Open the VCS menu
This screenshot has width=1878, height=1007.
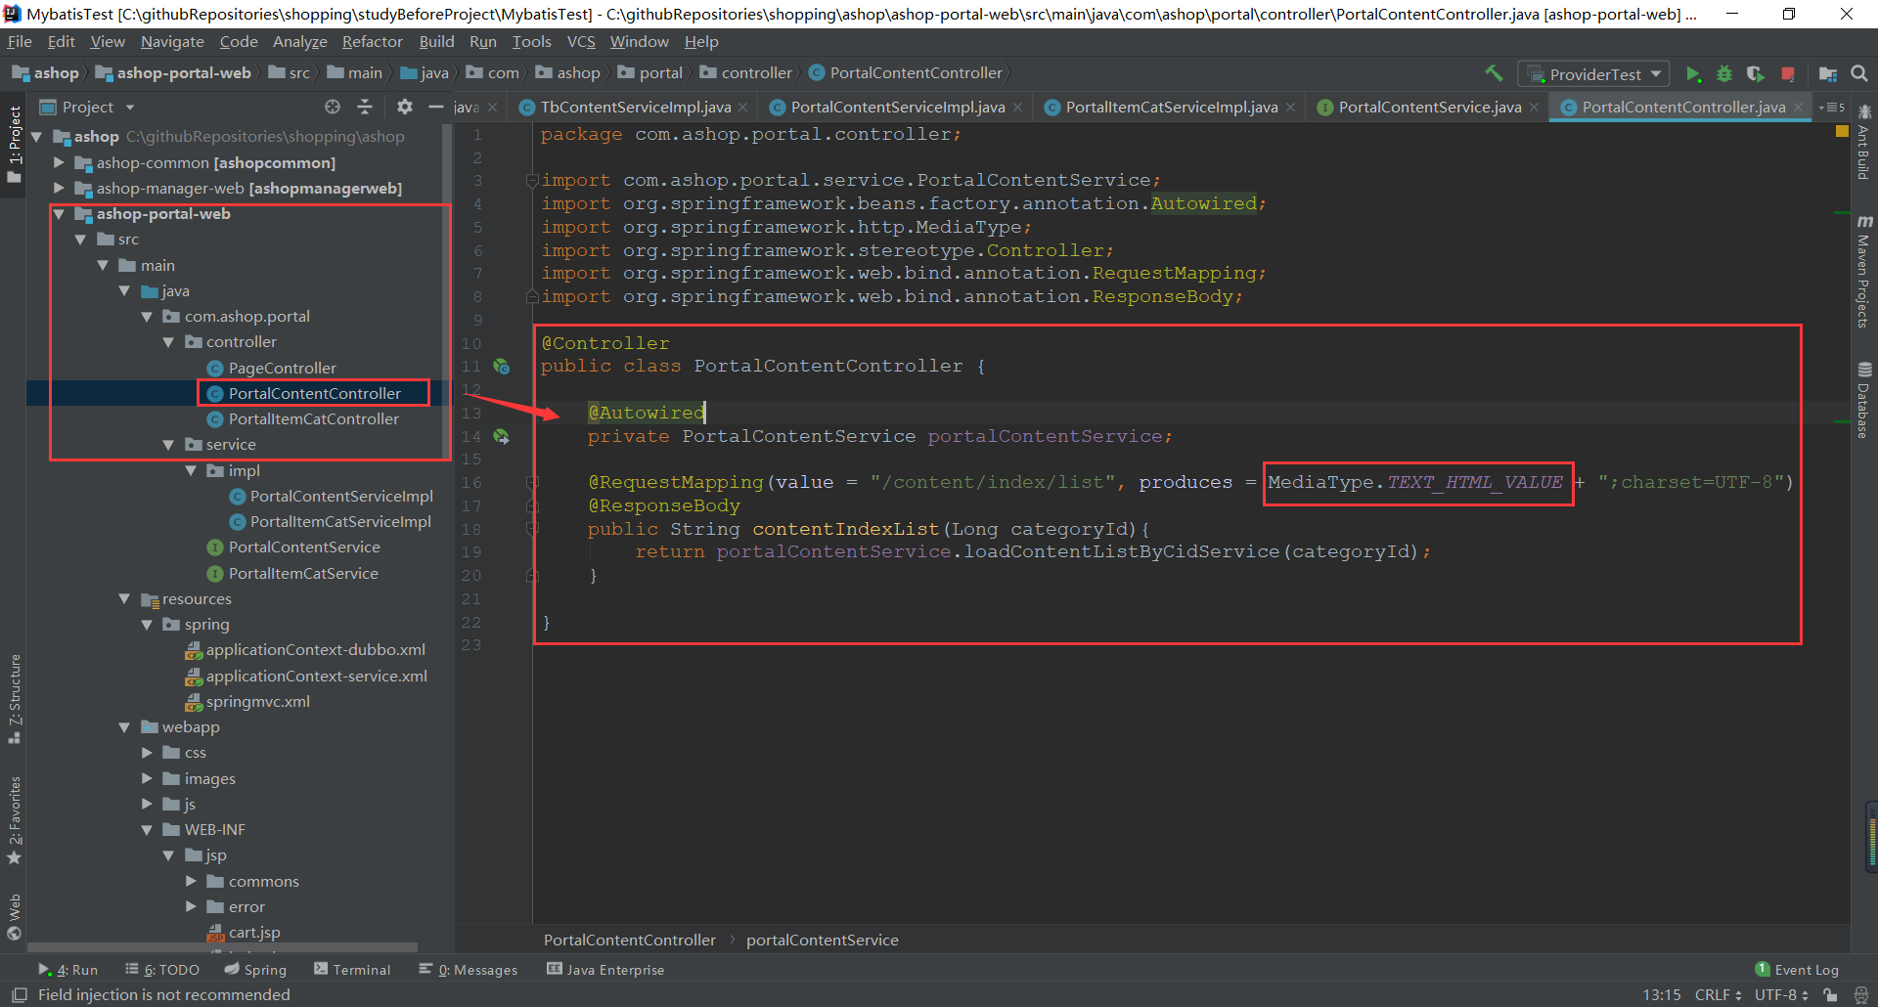[x=581, y=42]
